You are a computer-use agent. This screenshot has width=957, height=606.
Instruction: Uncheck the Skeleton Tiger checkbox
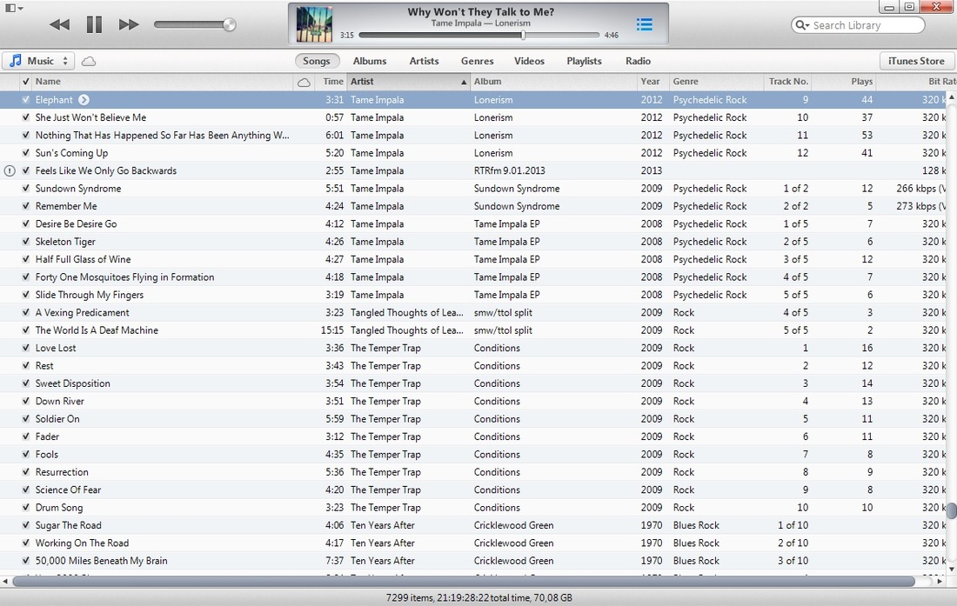(x=25, y=241)
